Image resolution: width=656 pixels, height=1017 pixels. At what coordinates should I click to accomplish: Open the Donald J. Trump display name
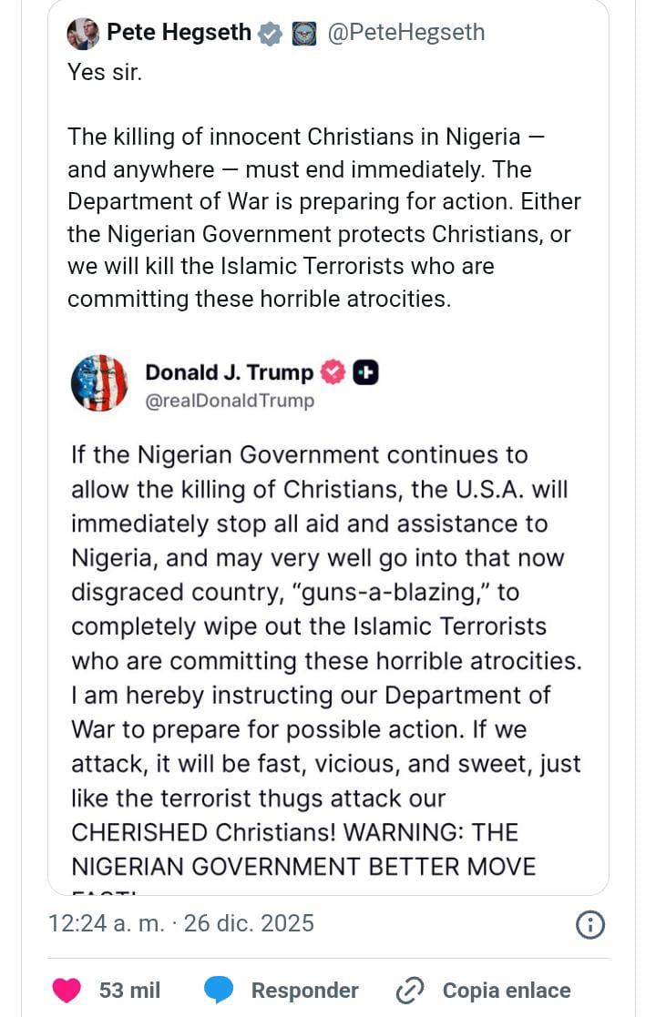(229, 372)
